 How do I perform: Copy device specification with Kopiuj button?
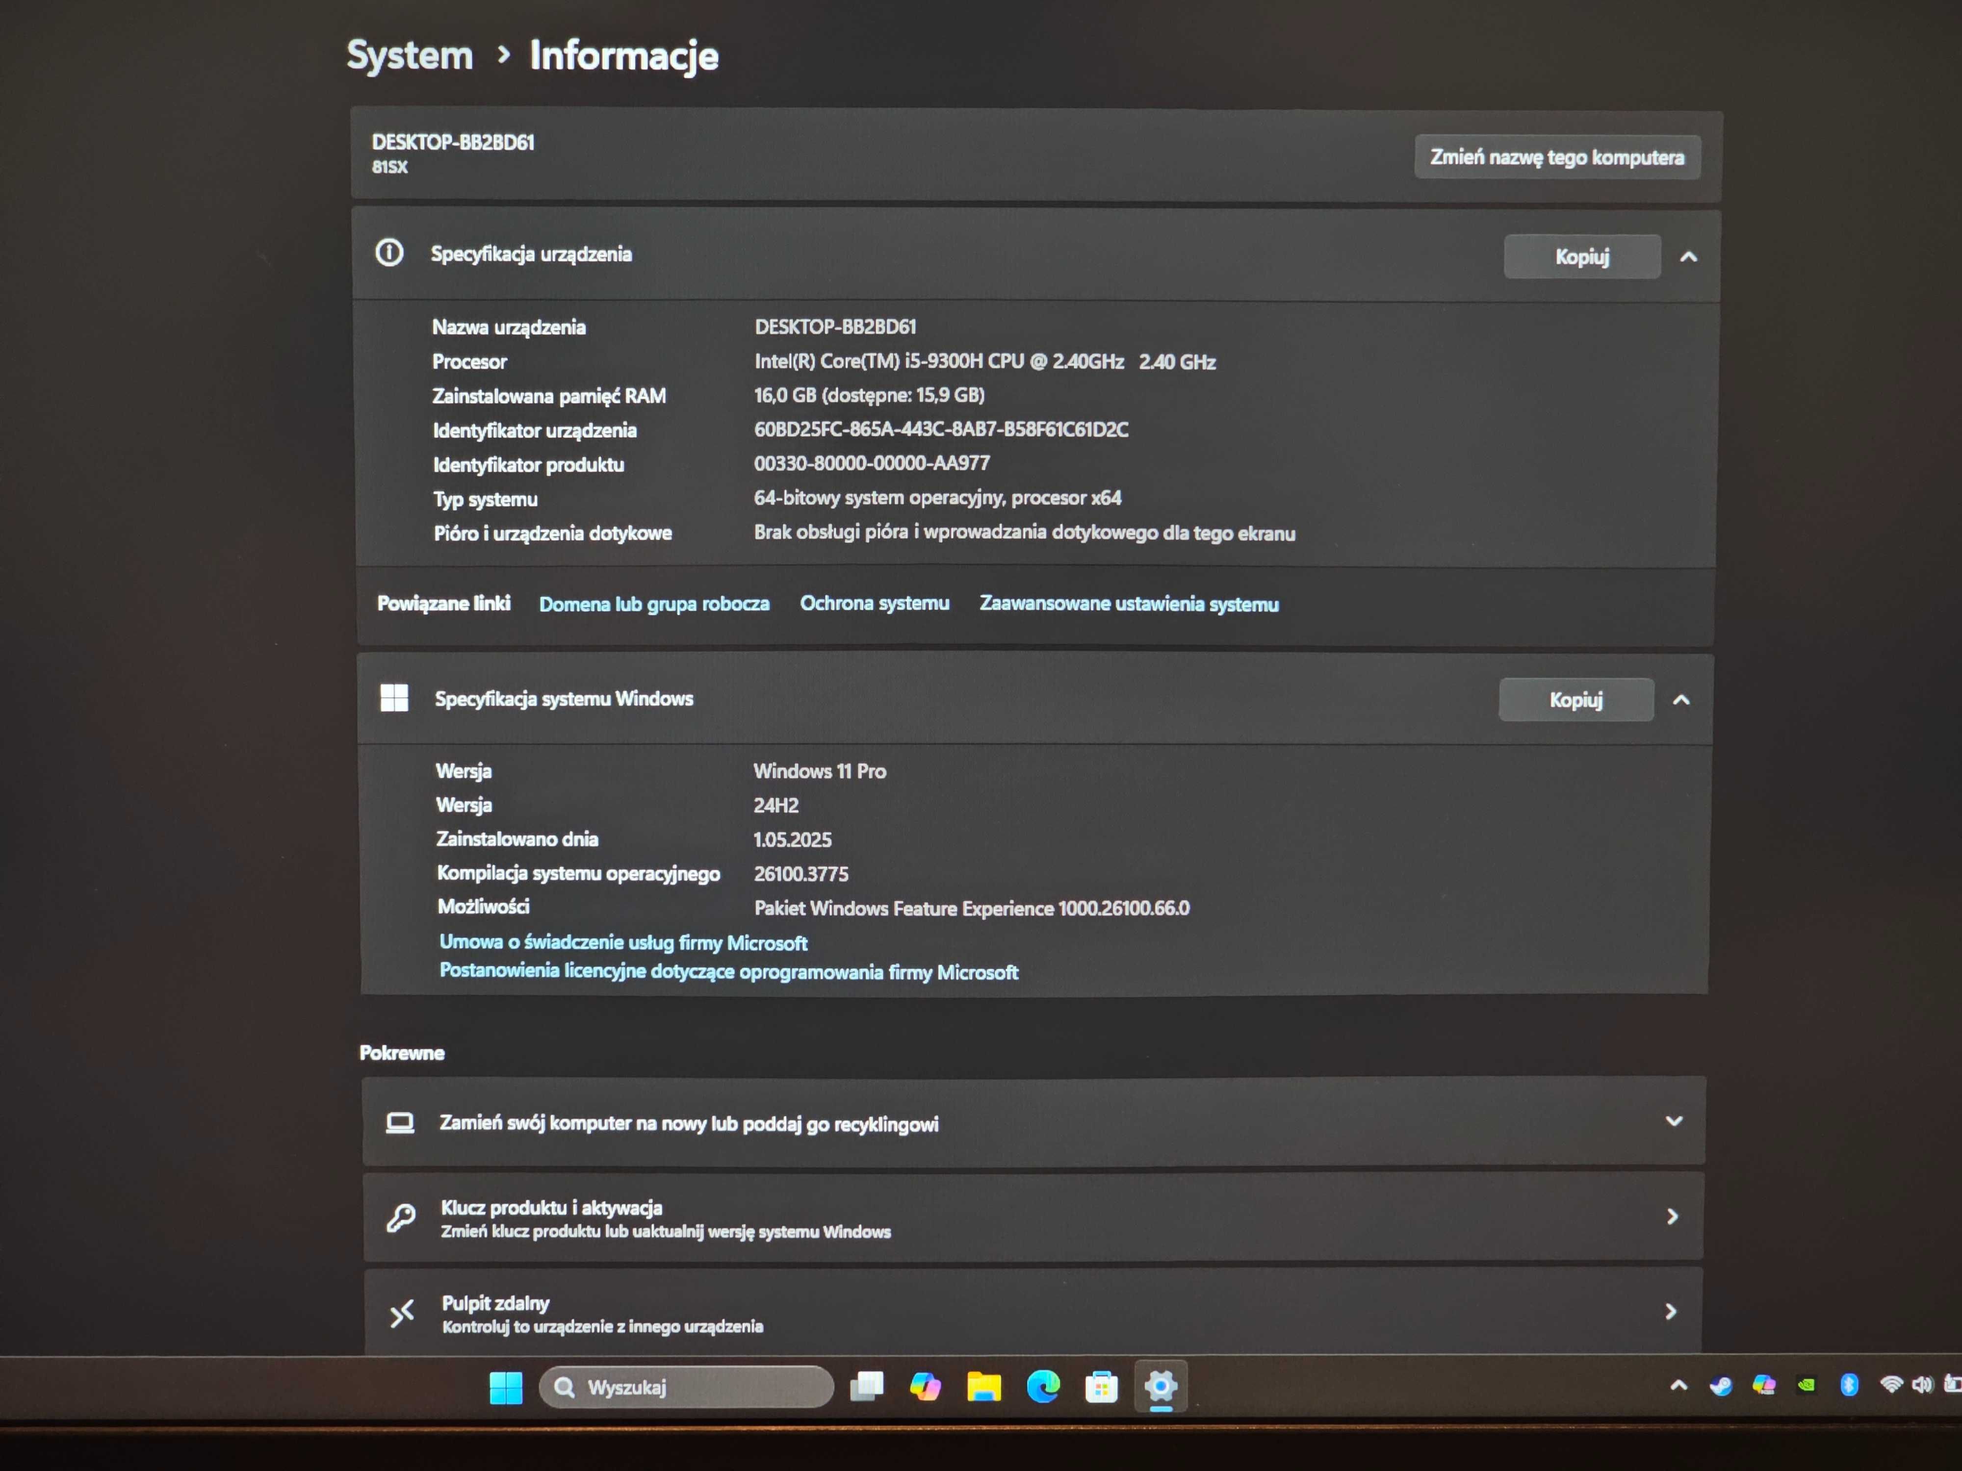tap(1581, 256)
